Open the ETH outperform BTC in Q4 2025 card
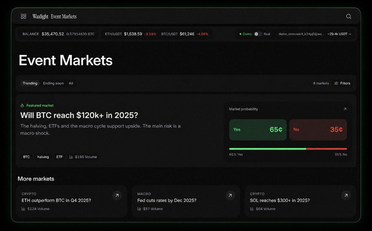372x231 pixels. [x=72, y=201]
